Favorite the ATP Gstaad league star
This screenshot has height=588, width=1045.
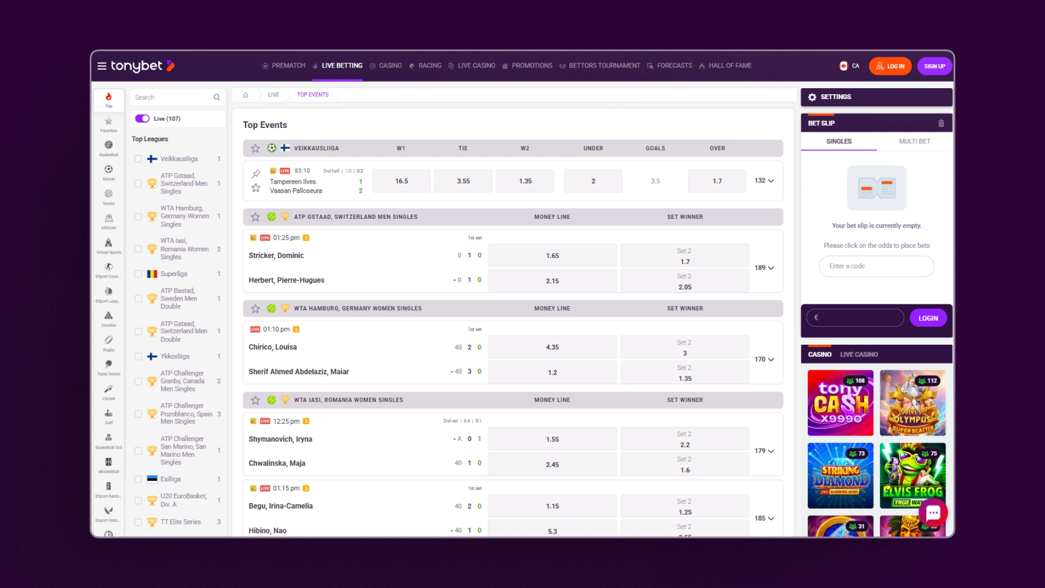click(255, 217)
